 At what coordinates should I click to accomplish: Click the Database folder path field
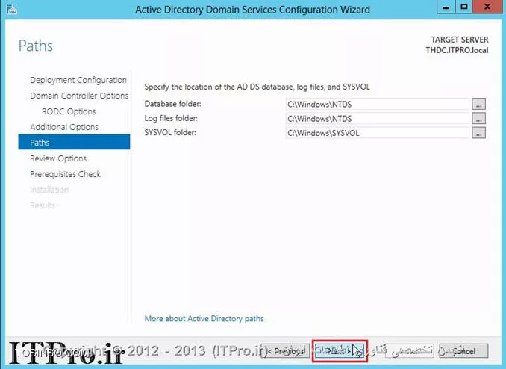[377, 104]
